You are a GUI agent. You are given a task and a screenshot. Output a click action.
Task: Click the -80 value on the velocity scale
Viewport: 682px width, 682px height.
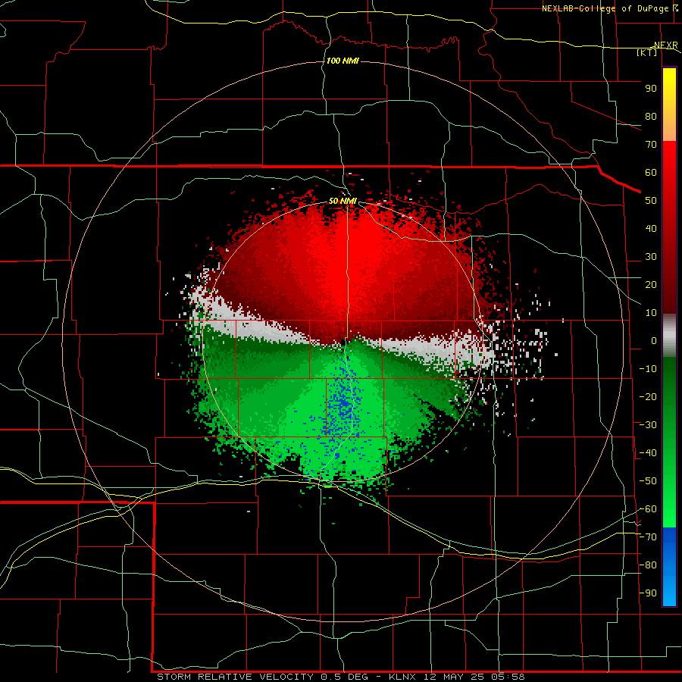pos(648,565)
